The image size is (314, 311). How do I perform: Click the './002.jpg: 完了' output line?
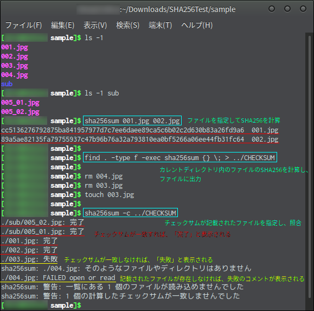[29, 250]
